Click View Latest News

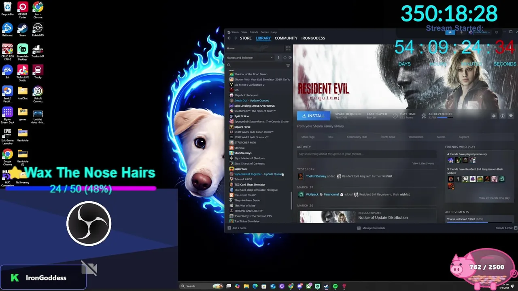423,163
